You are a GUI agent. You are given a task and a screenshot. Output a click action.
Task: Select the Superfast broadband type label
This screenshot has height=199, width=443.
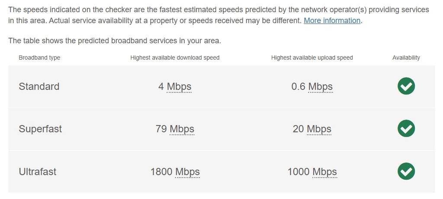(40, 129)
